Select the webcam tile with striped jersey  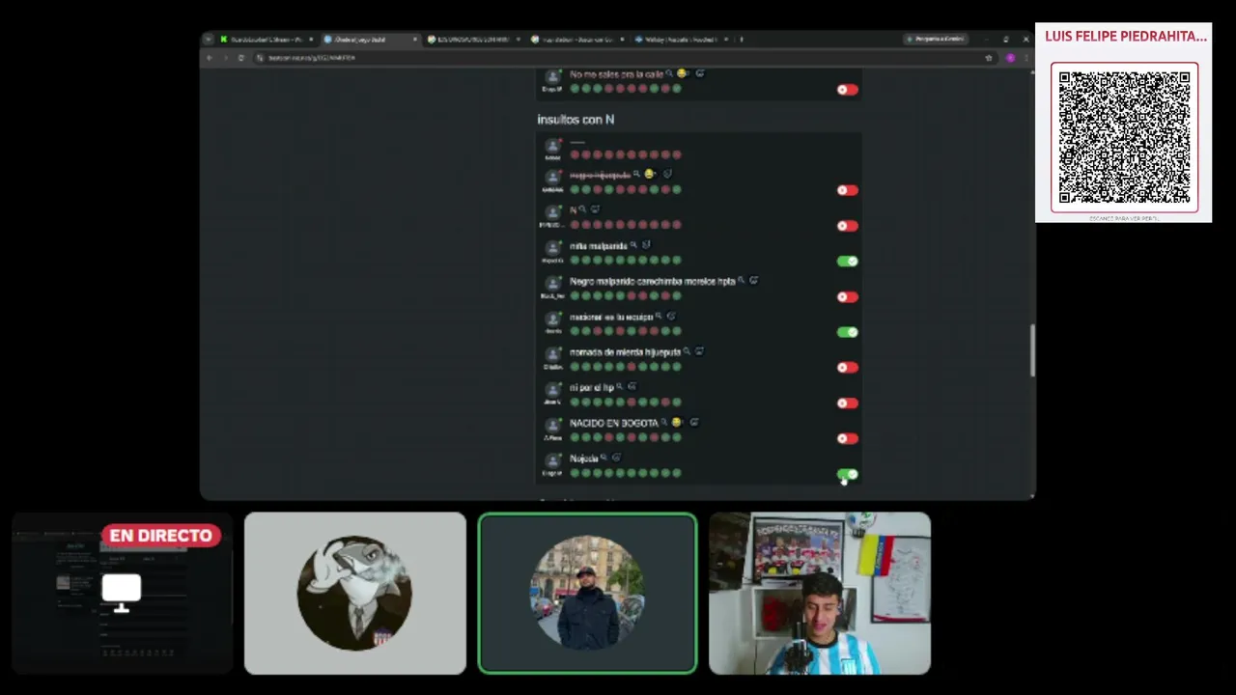pos(820,593)
